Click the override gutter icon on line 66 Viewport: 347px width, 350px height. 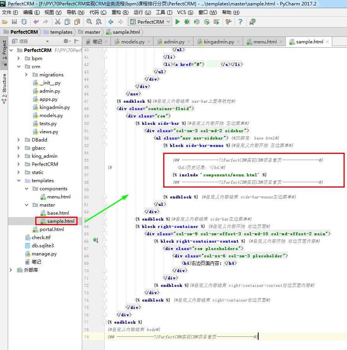coord(96,240)
